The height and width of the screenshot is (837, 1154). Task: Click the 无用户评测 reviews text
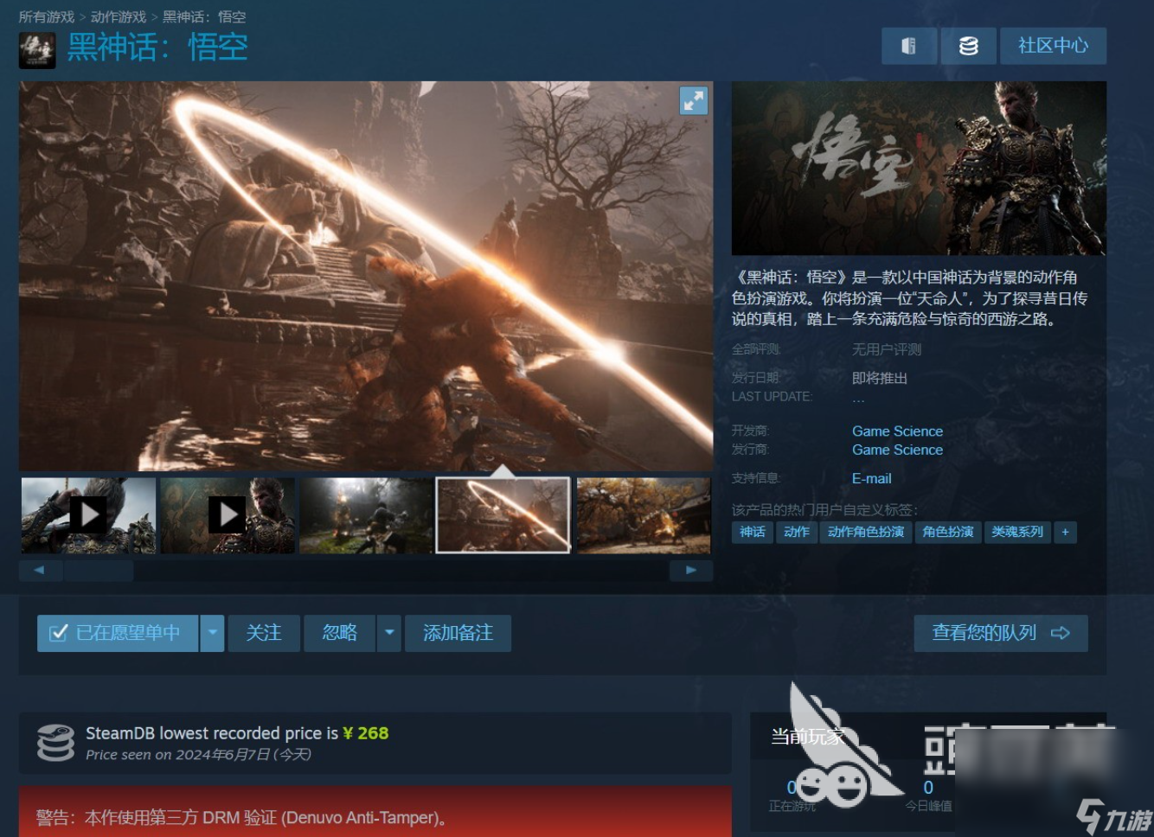pyautogui.click(x=887, y=349)
